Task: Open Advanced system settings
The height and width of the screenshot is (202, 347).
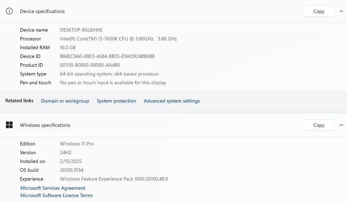Action: coord(172,101)
